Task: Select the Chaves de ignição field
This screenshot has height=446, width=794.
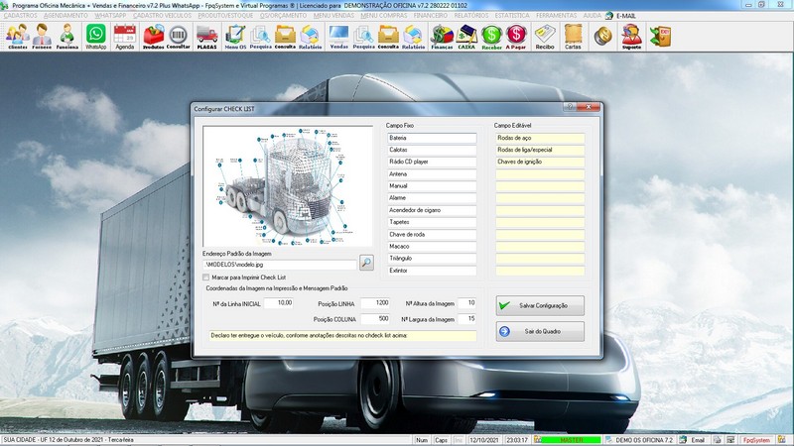Action: [540, 162]
